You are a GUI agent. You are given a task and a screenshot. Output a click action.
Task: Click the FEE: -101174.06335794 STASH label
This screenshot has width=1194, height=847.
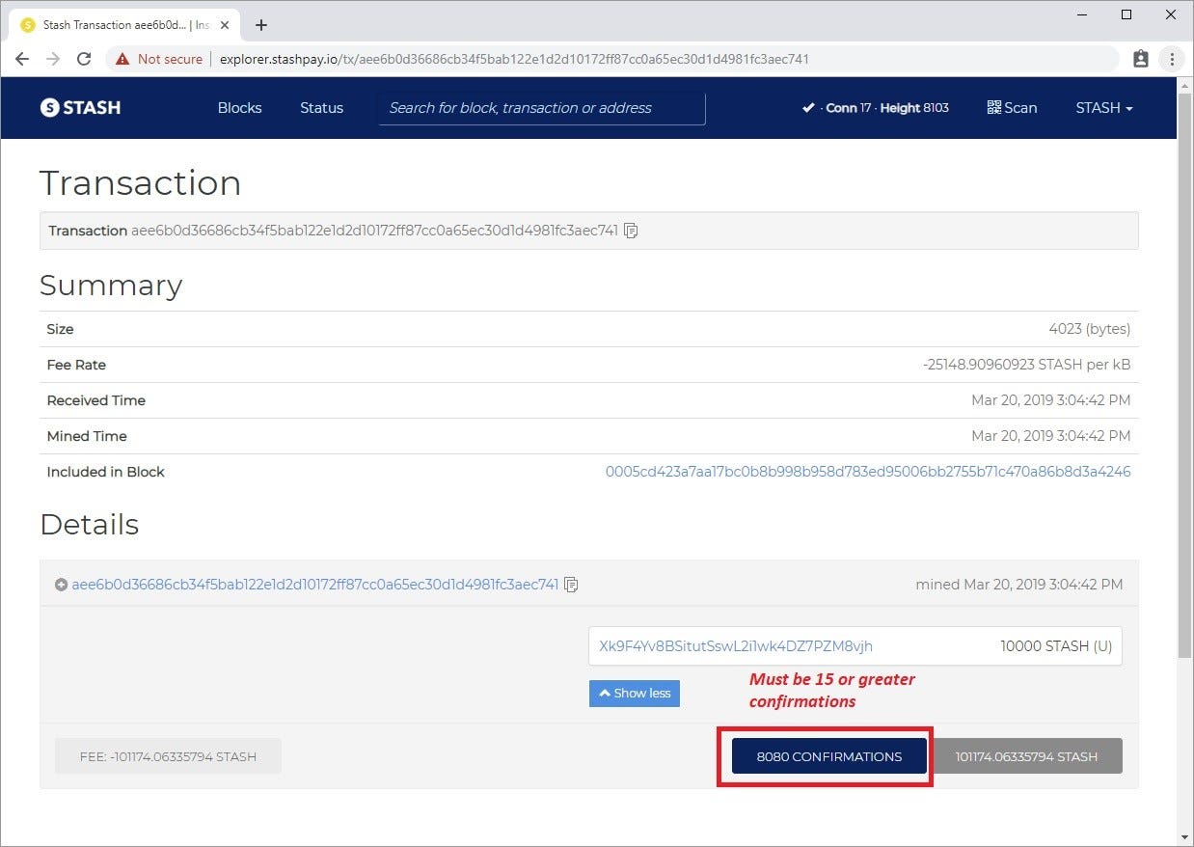[168, 756]
